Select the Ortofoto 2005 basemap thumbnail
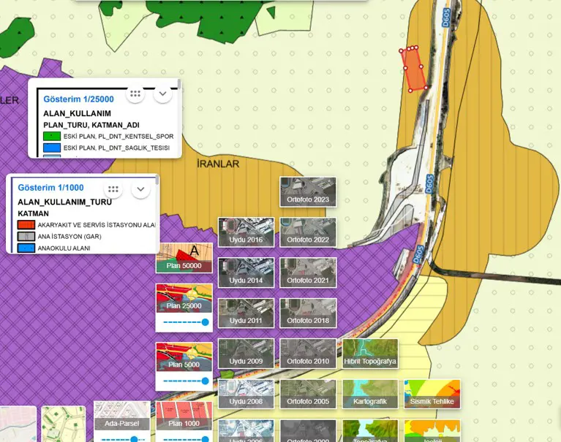Viewport: 561px width, 442px height. (308, 394)
